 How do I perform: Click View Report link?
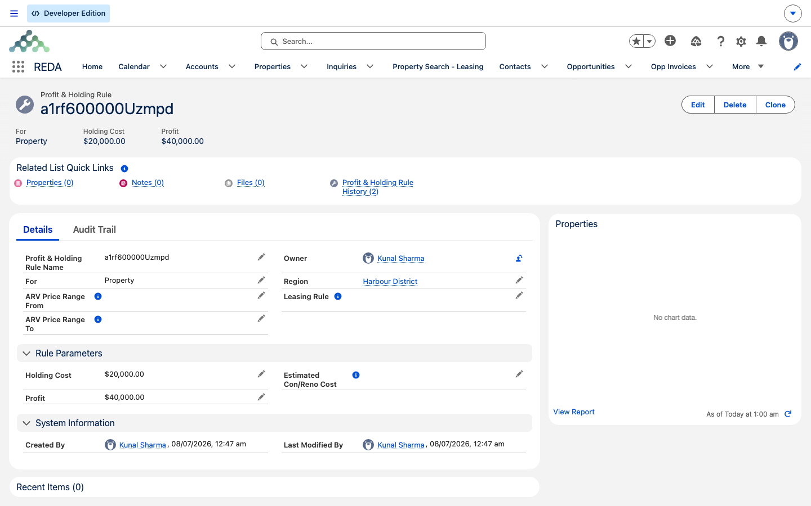tap(574, 412)
